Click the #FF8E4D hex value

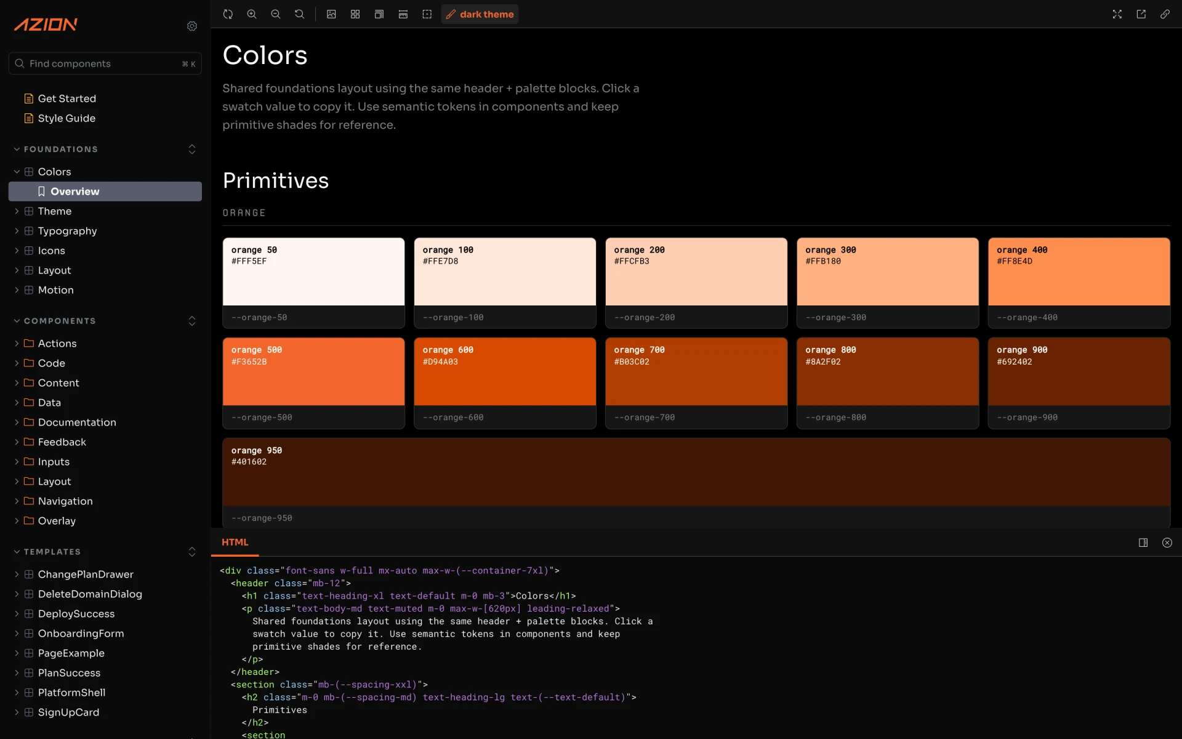click(1015, 261)
